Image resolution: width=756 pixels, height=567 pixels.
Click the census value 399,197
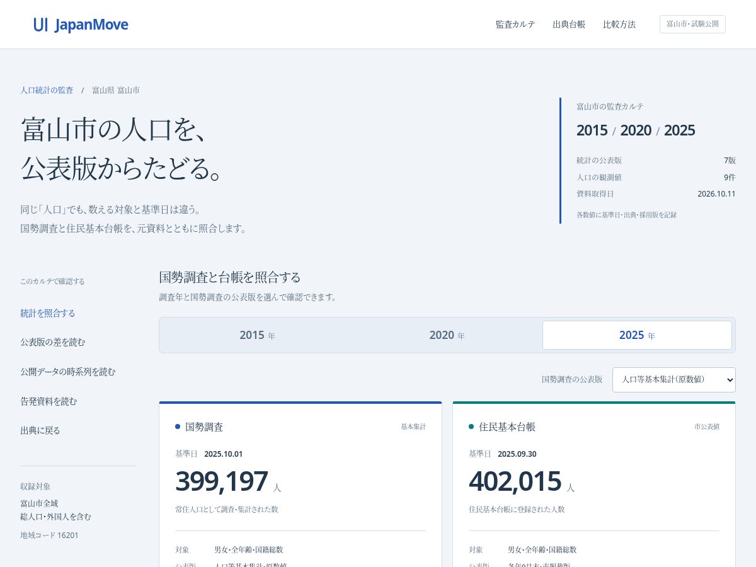(222, 481)
